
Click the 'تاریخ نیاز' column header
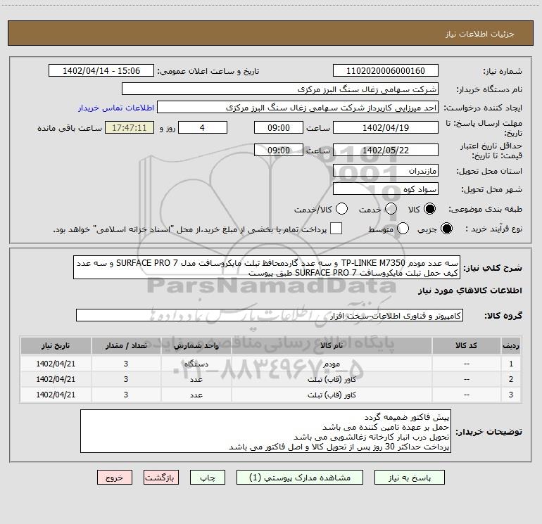pos(56,345)
